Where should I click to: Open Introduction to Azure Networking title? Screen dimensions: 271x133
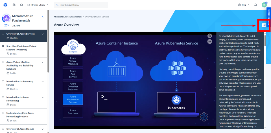coord(18,99)
